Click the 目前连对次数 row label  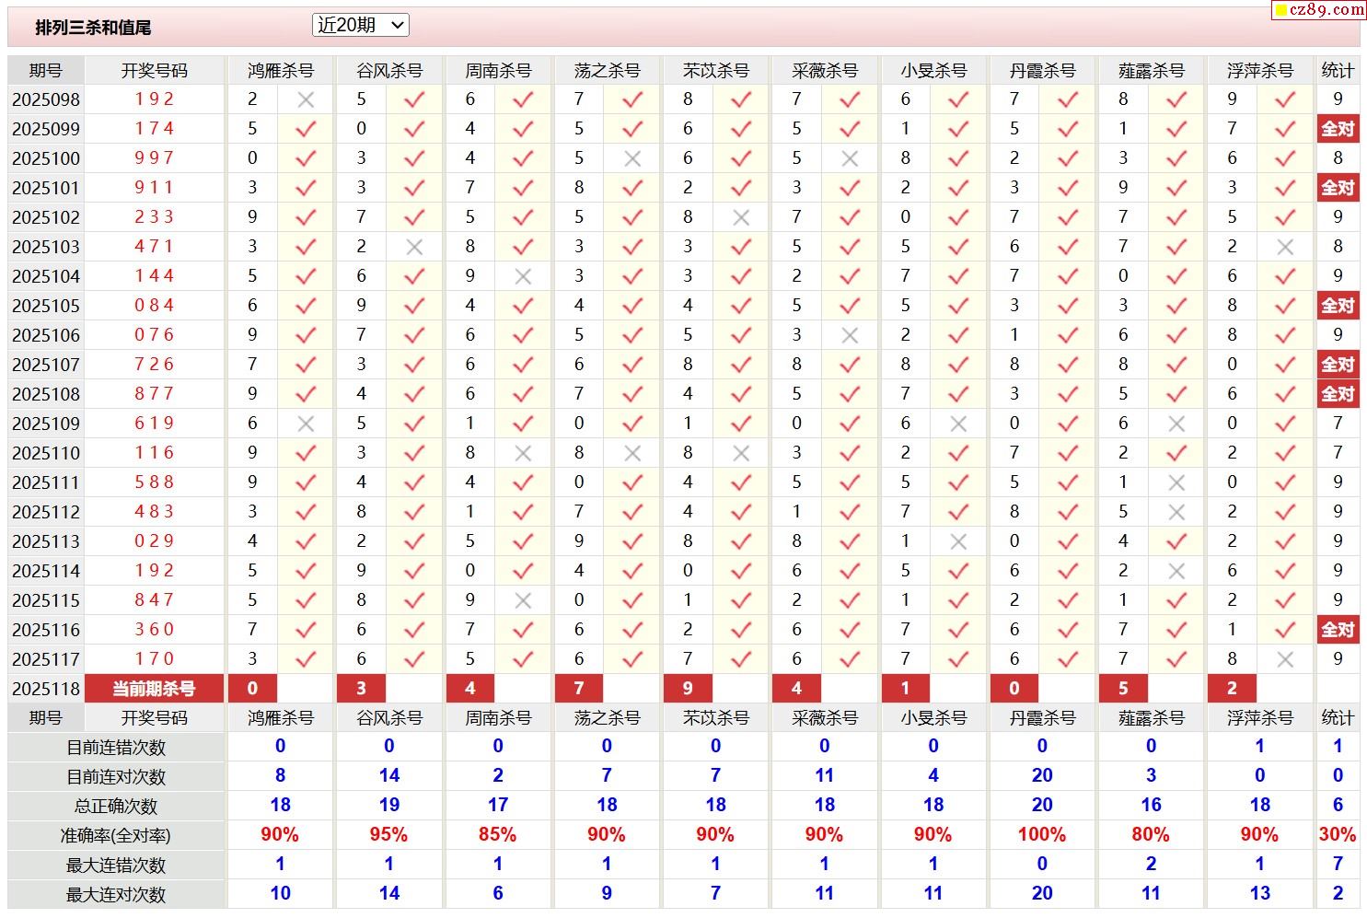coord(116,777)
